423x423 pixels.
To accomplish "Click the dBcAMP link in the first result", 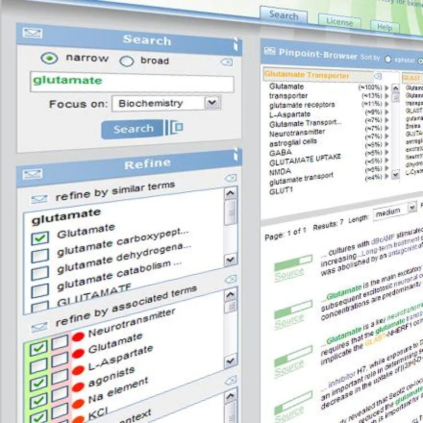I will click(x=383, y=239).
